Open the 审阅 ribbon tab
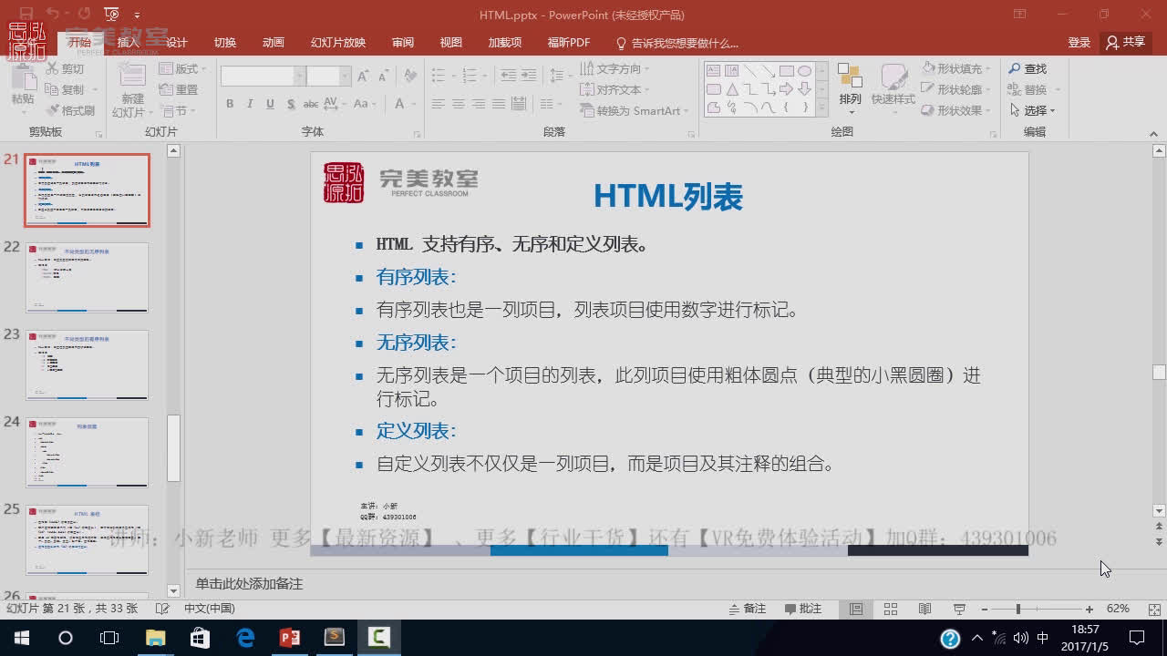This screenshot has height=656, width=1167. pyautogui.click(x=402, y=42)
